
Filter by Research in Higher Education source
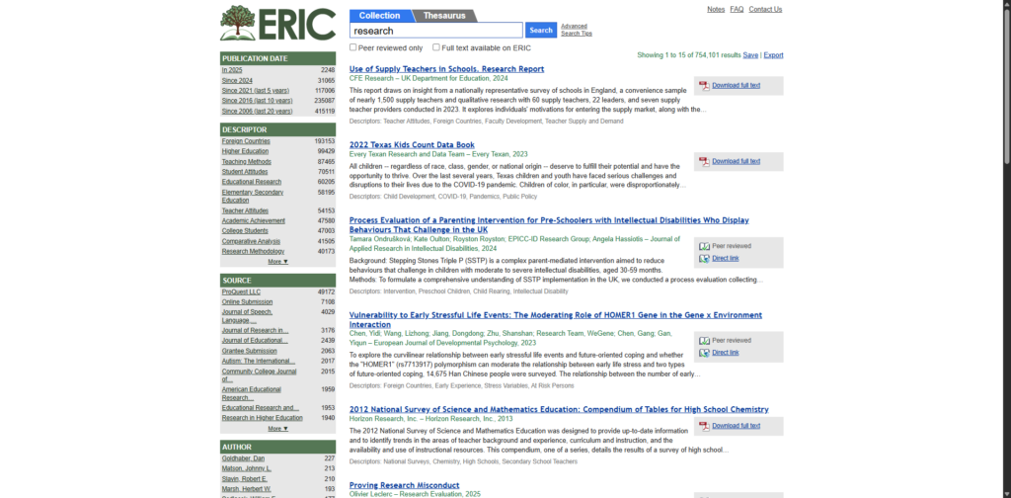coord(263,418)
